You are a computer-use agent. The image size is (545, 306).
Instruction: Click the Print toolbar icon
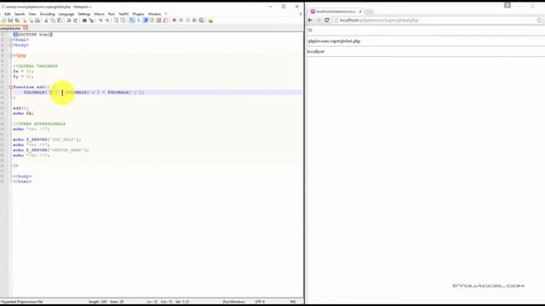(37, 20)
